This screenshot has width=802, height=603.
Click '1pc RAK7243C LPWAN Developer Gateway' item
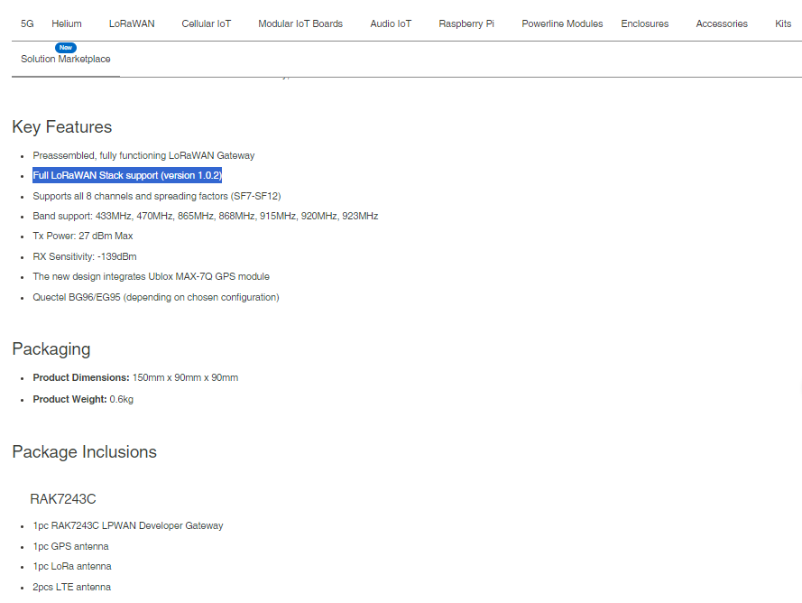click(128, 525)
